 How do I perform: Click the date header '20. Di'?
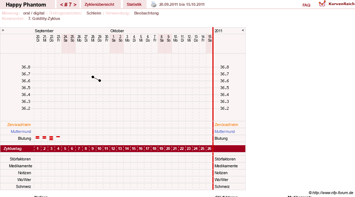click(x=38, y=38)
